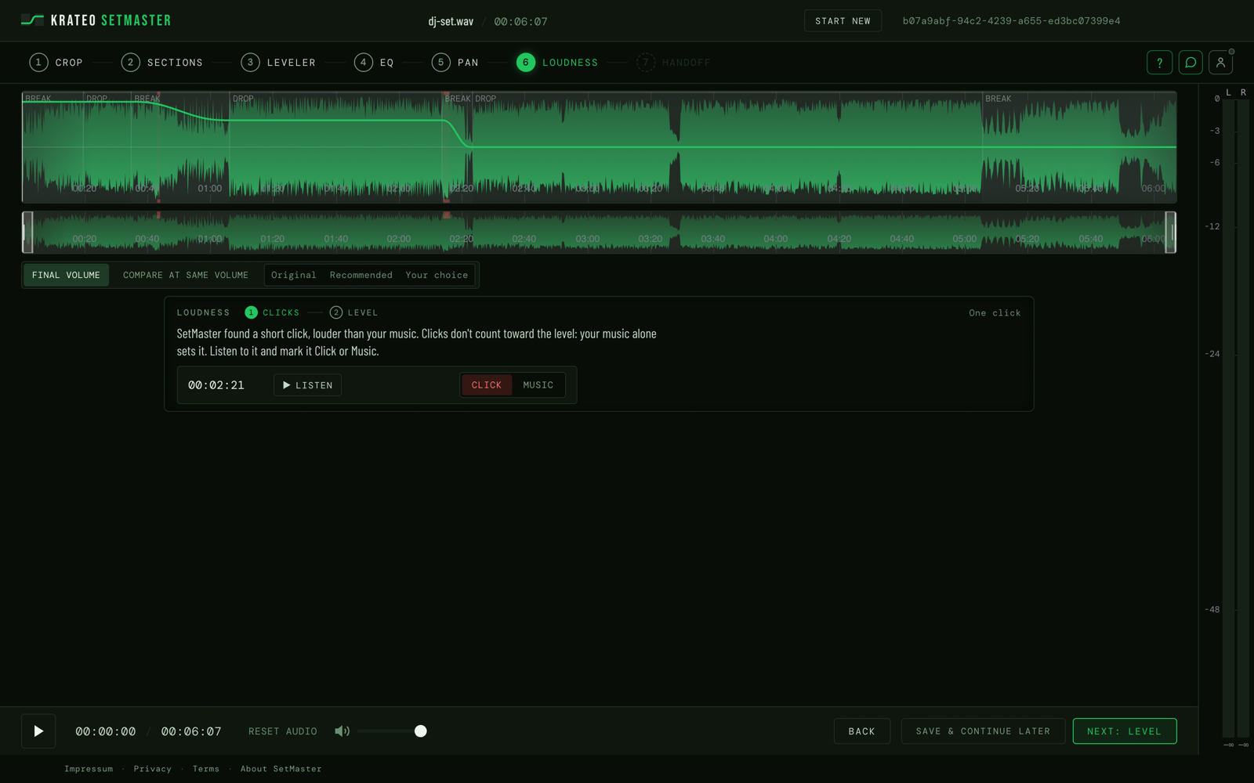Click the last BREAK section label near 05:10

click(x=998, y=99)
